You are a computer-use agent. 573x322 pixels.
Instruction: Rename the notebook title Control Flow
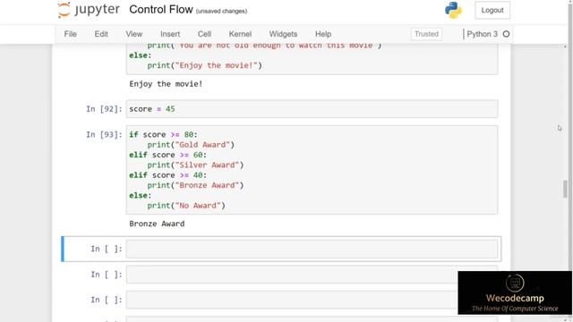pos(161,10)
